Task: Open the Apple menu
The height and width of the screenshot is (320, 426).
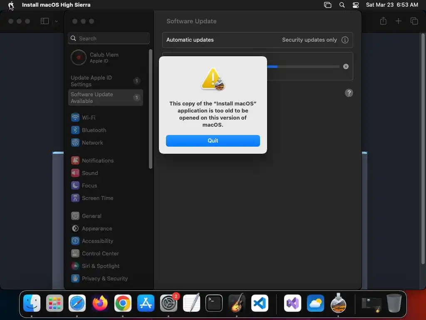Action: [x=11, y=5]
